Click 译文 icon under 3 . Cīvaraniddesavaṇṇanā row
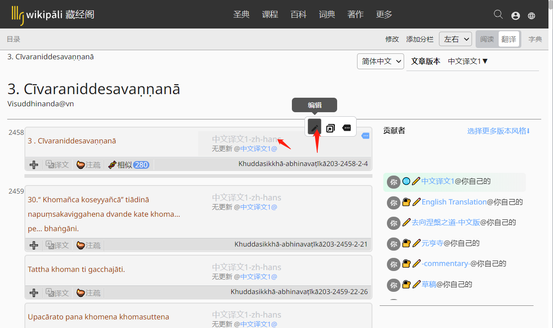This screenshot has height=328, width=553. 57,165
